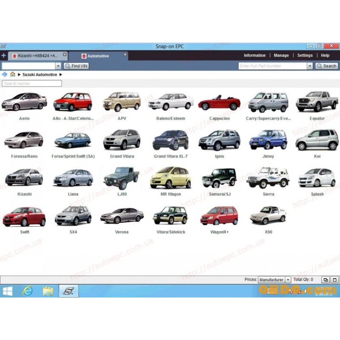
Task: Open the red WagonR+ image
Action: (x=219, y=216)
